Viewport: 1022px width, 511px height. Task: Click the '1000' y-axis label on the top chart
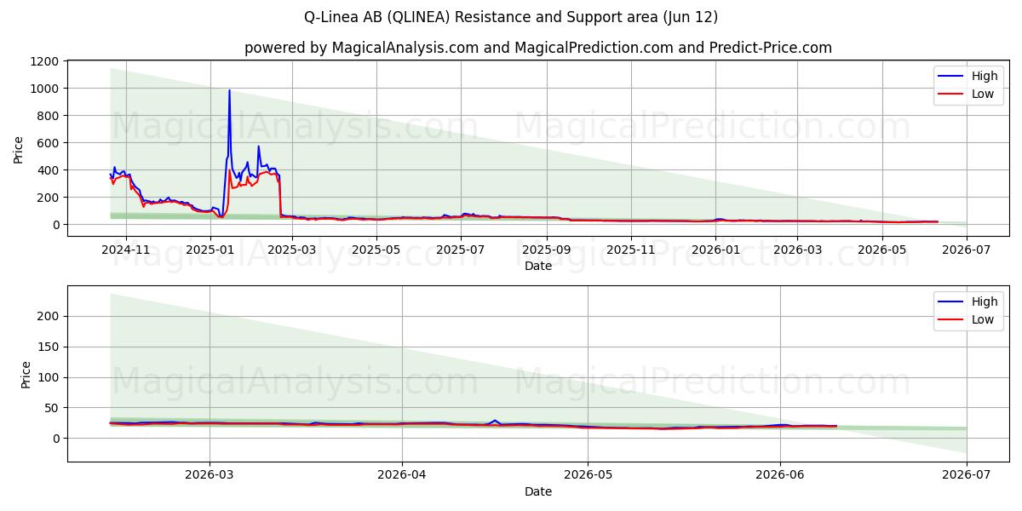[44, 89]
